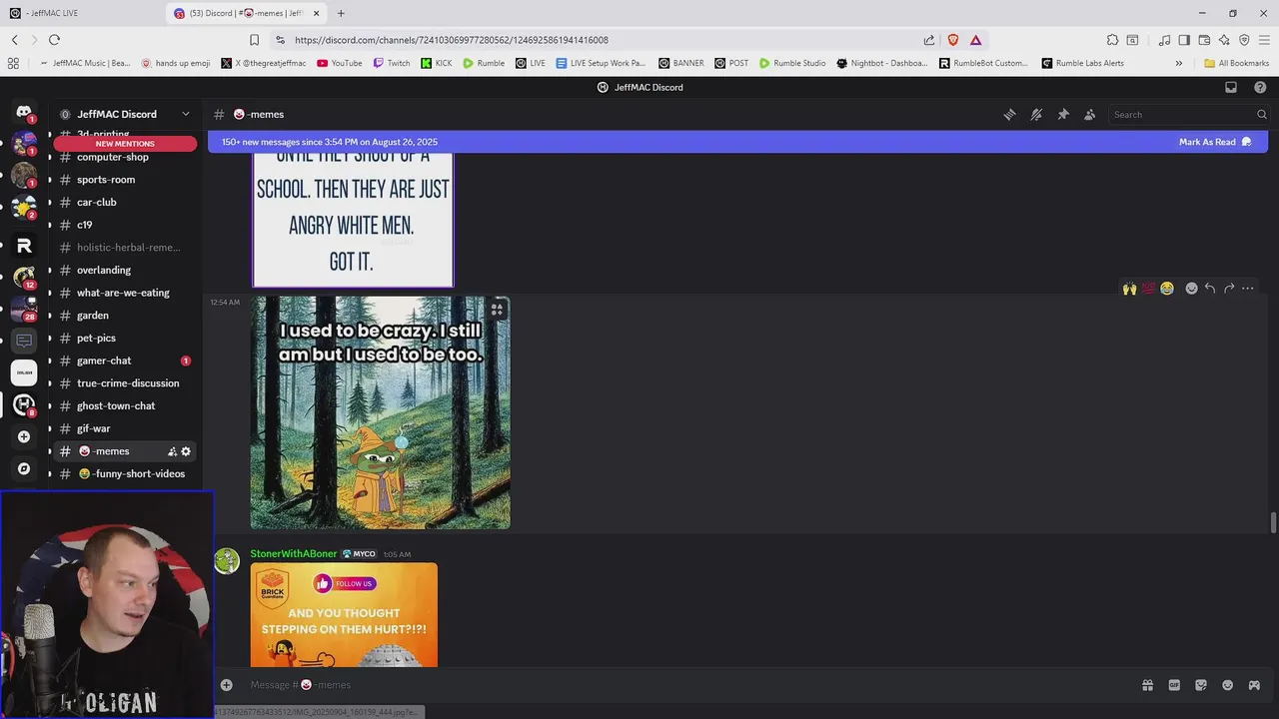Expand hidden bookmarks chevron
Screen dimensions: 1279x719
click(1179, 63)
